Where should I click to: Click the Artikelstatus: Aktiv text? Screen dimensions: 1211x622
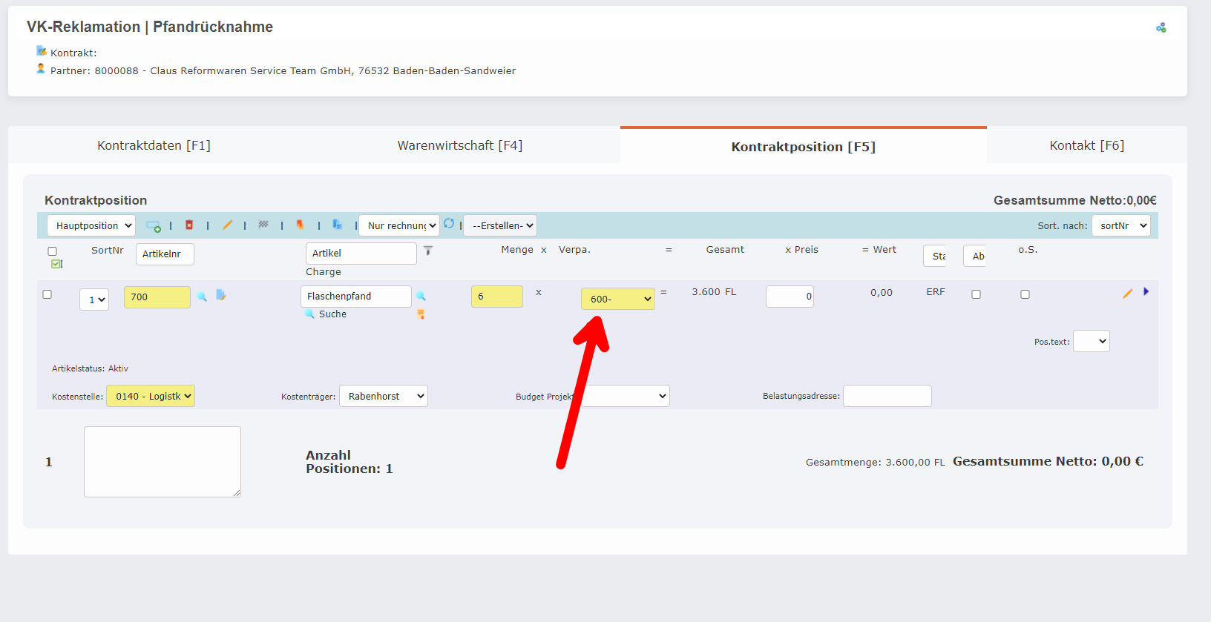pyautogui.click(x=90, y=368)
